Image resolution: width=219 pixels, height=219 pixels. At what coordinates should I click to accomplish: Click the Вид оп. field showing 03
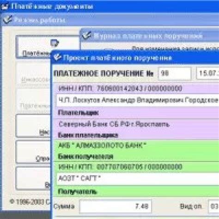click(x=214, y=207)
